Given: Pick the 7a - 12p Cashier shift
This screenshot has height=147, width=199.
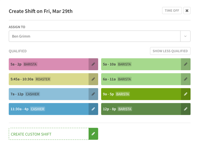Looking at the screenshot, I should (49, 94).
